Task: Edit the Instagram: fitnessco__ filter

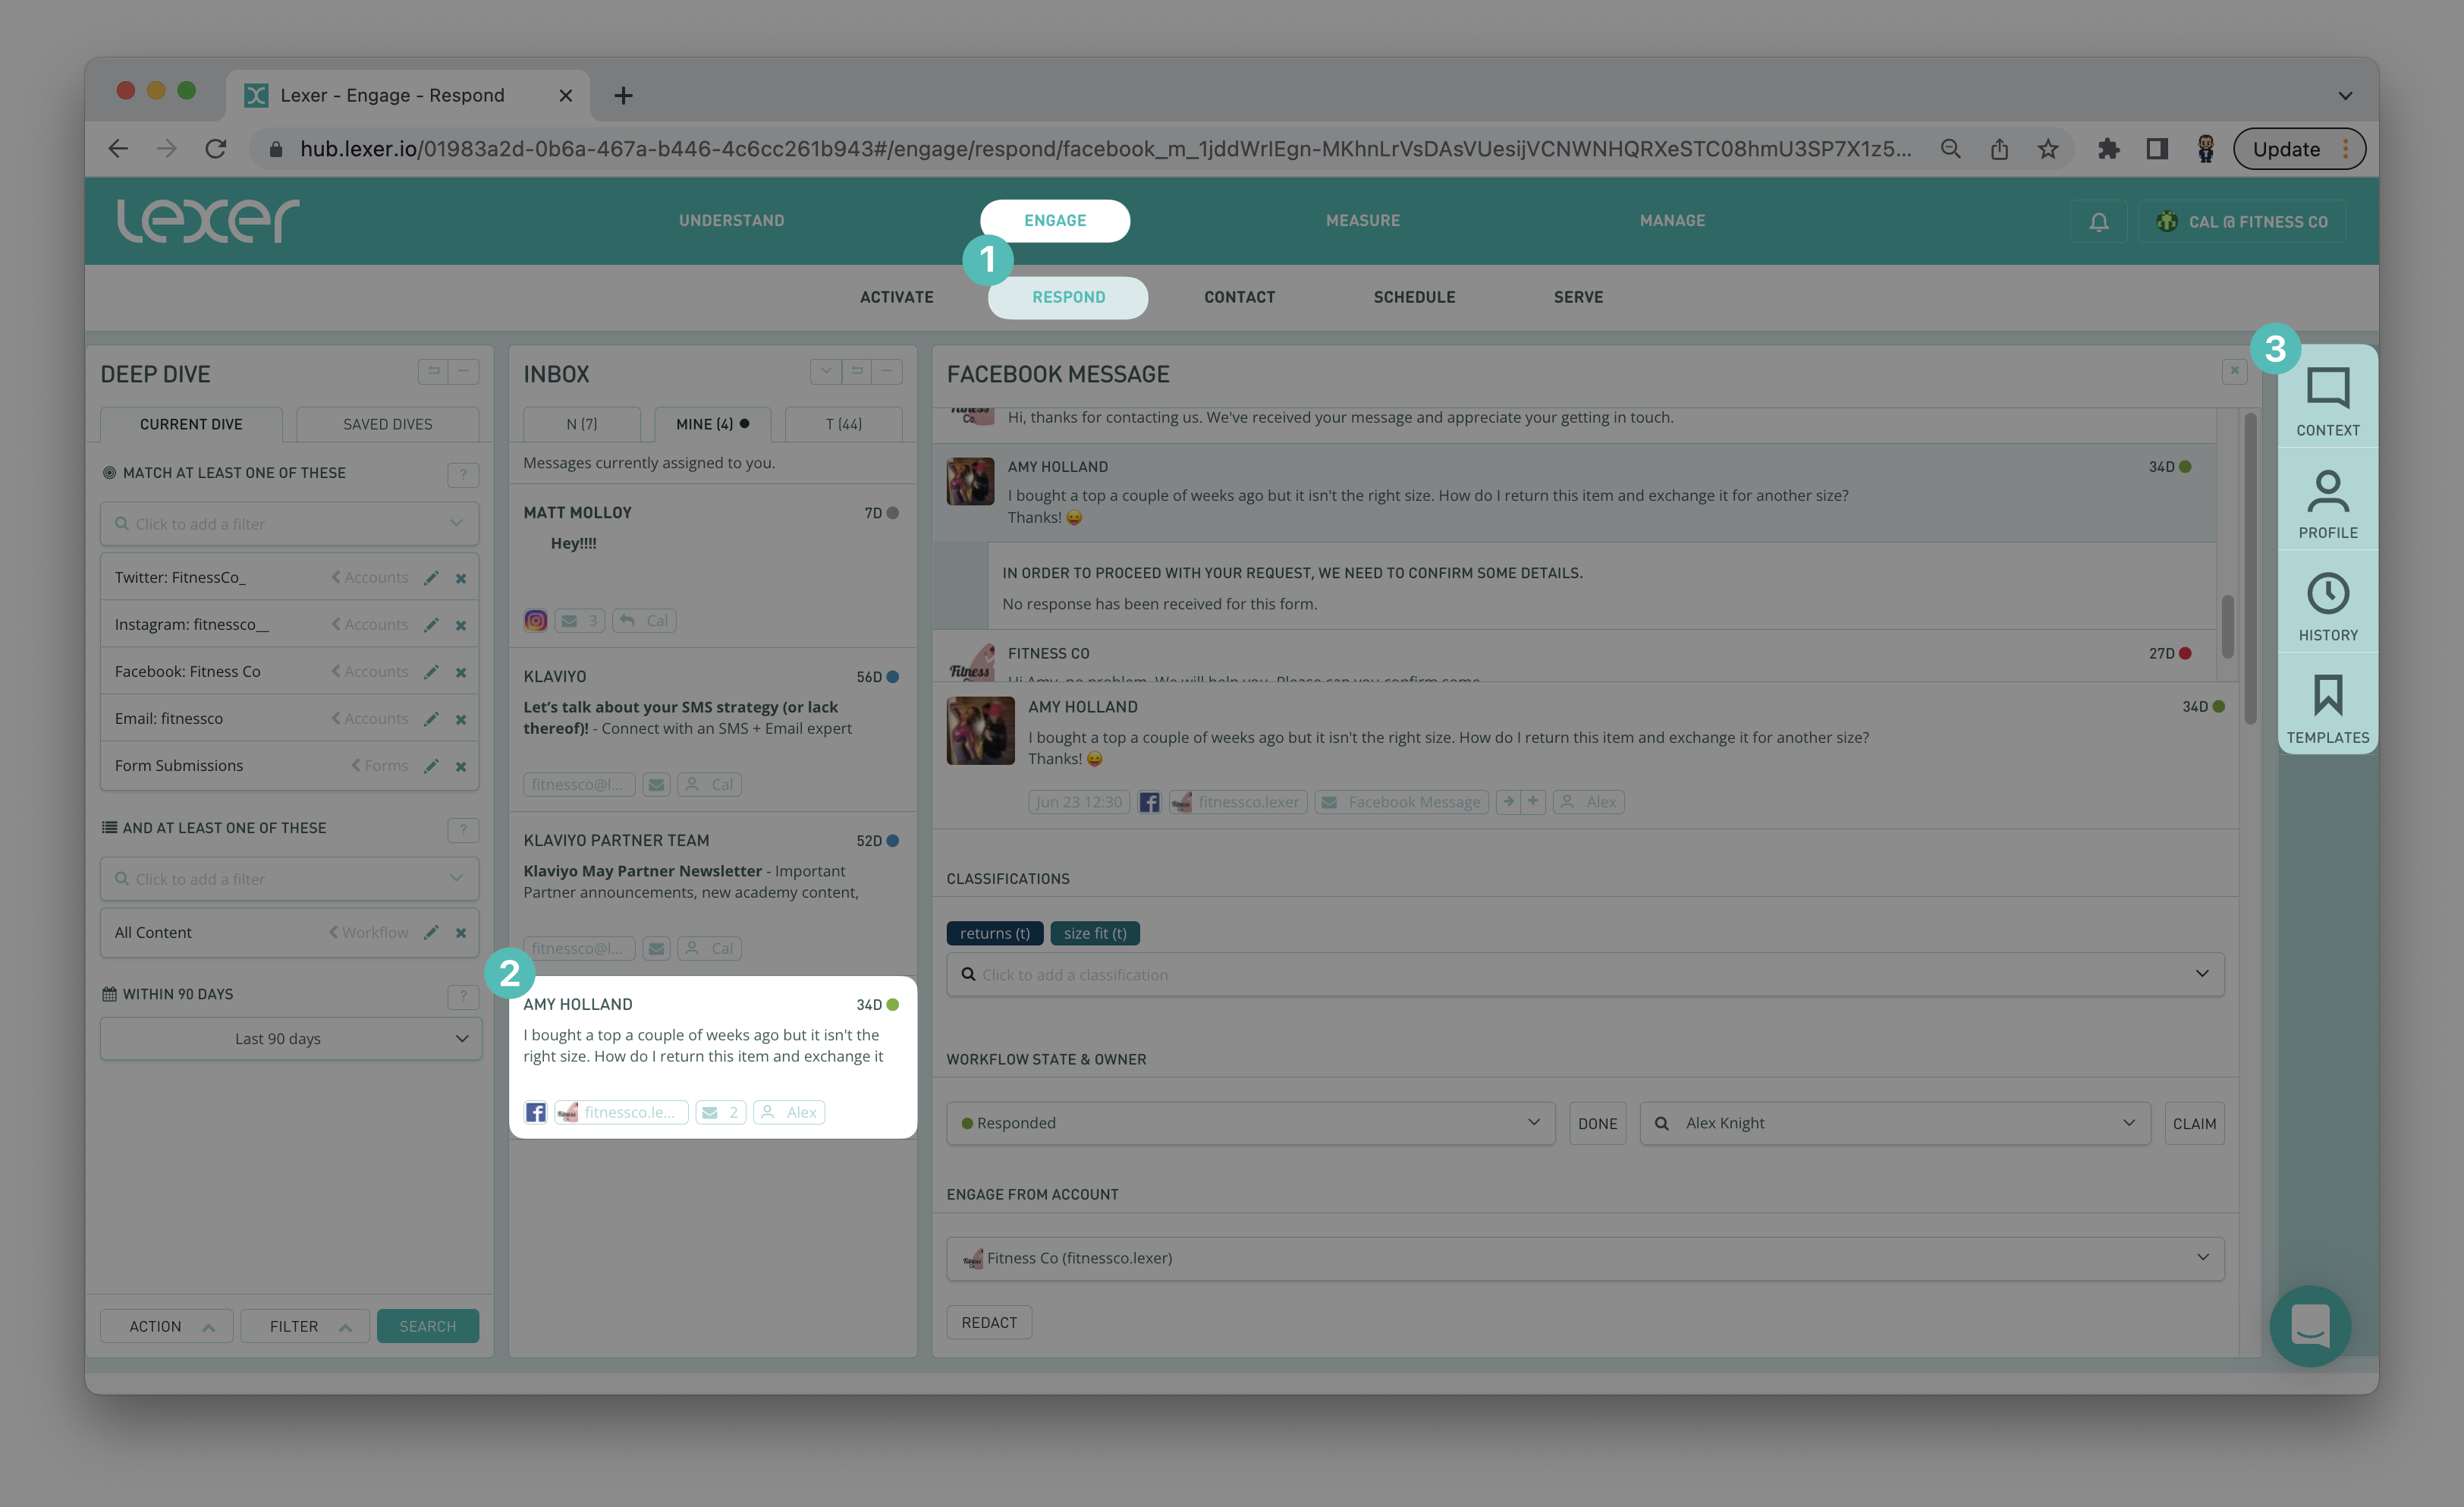Action: (431, 624)
